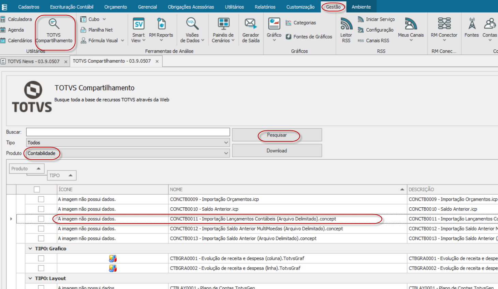Expand the Painéis de Cenários dropdown arrow
The width and height of the screenshot is (498, 289).
tap(233, 41)
